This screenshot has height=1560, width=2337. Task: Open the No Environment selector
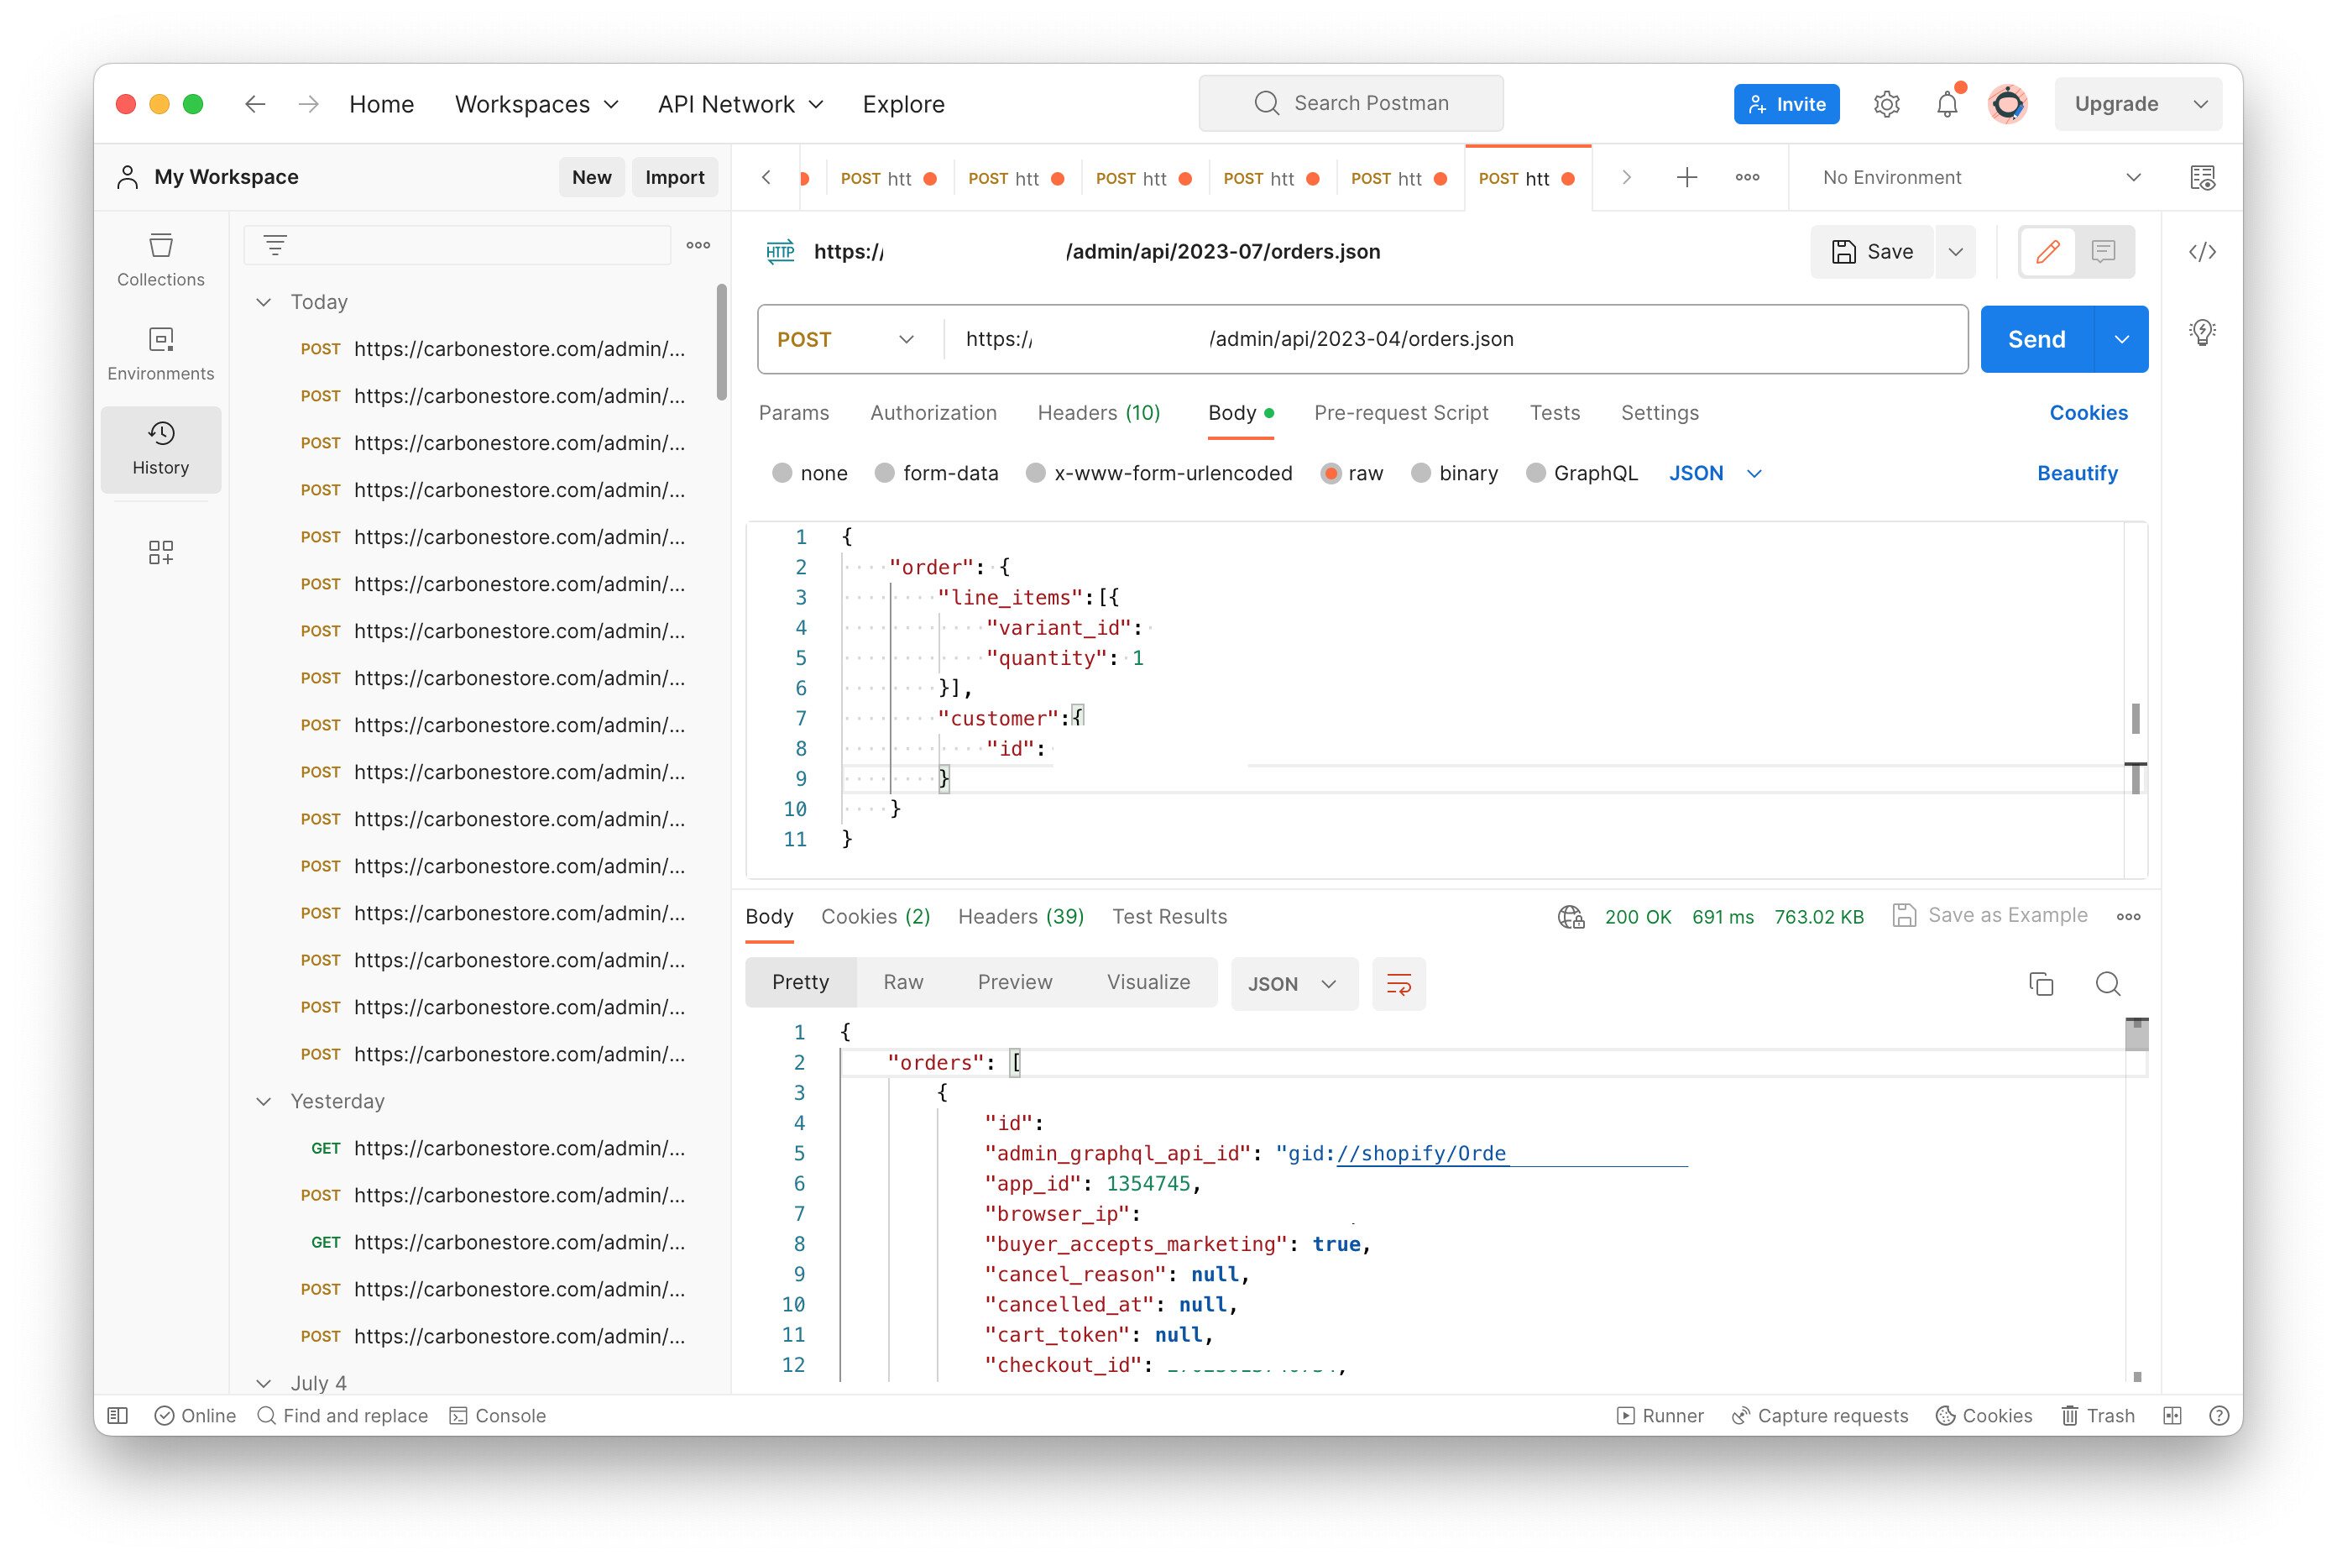coord(1979,177)
